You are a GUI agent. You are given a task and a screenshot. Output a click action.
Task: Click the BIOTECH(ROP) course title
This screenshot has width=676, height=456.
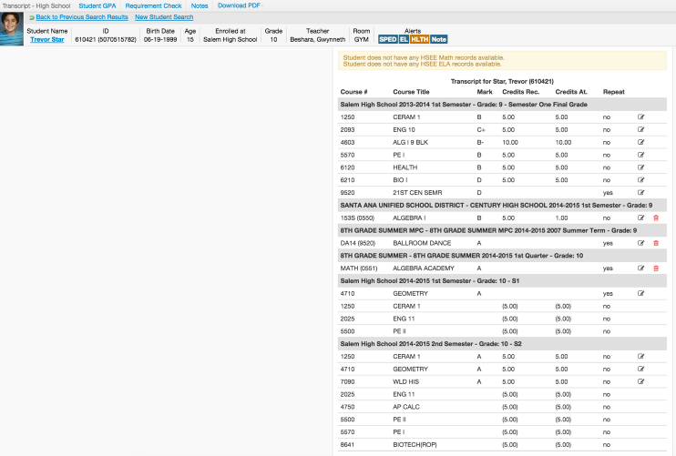(415, 444)
